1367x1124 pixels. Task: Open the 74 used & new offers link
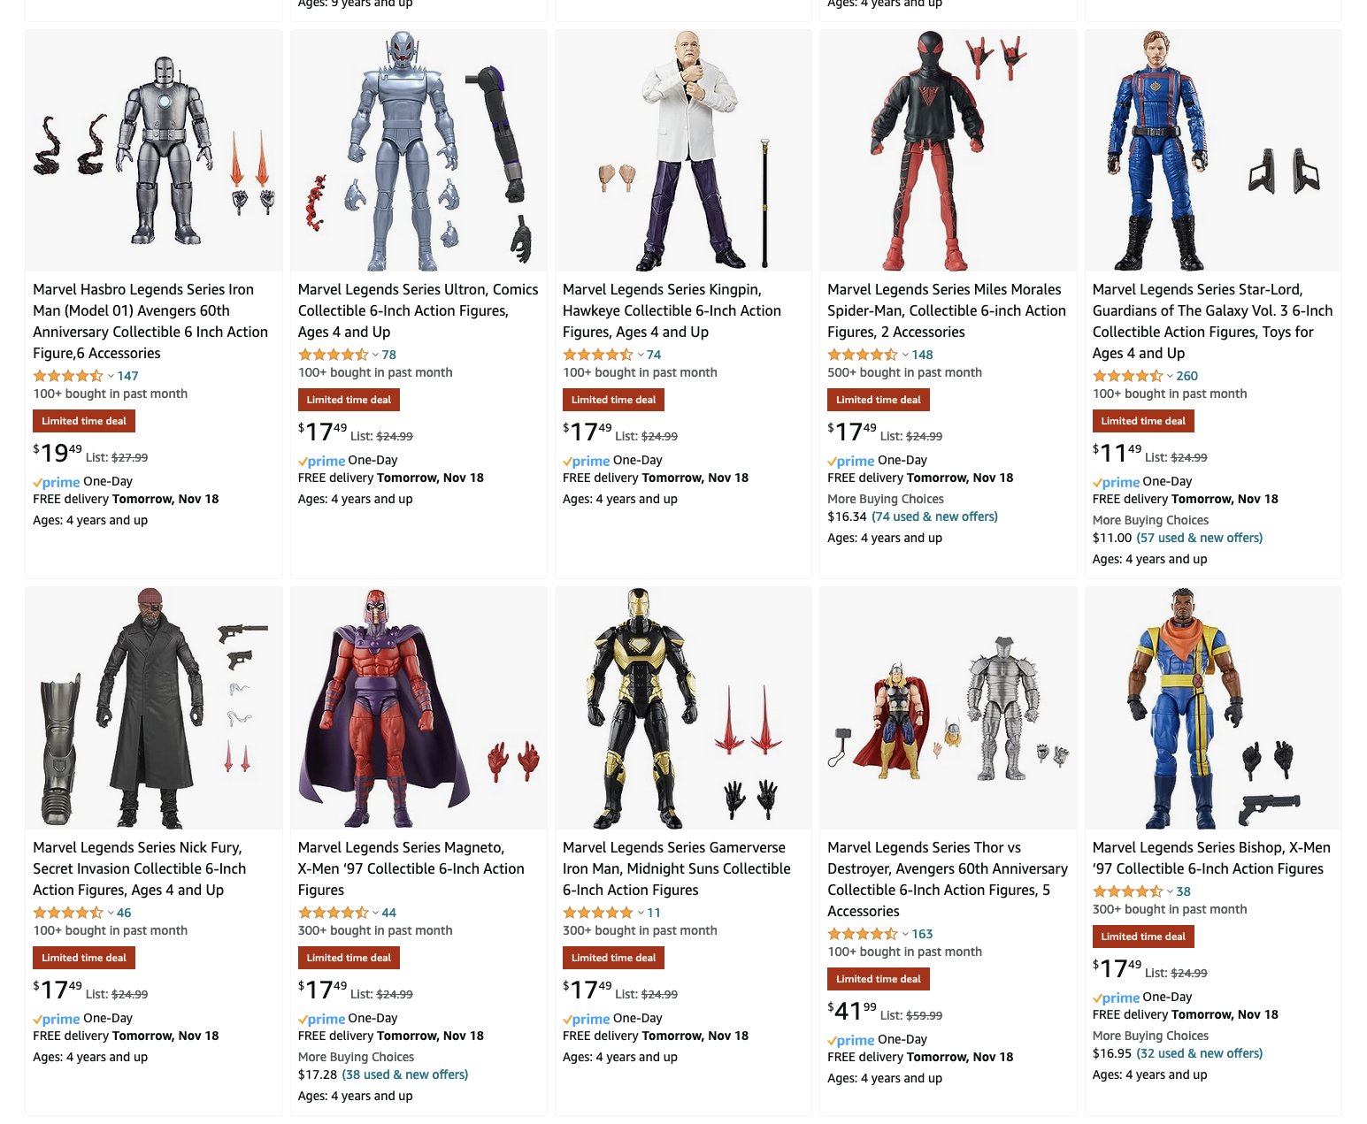[934, 516]
